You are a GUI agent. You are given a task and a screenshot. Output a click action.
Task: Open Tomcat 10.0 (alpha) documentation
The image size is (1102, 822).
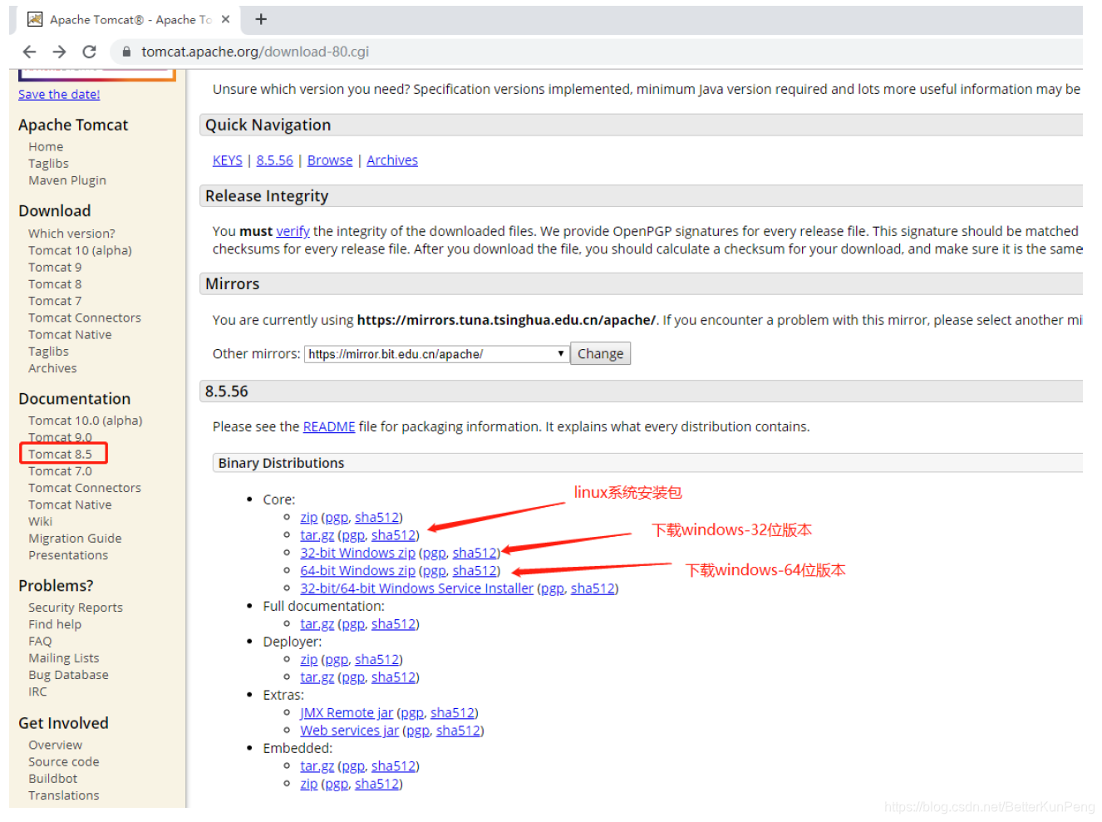[x=86, y=421]
